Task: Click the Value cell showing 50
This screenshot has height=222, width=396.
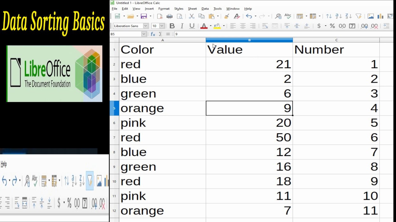Action: click(x=249, y=138)
